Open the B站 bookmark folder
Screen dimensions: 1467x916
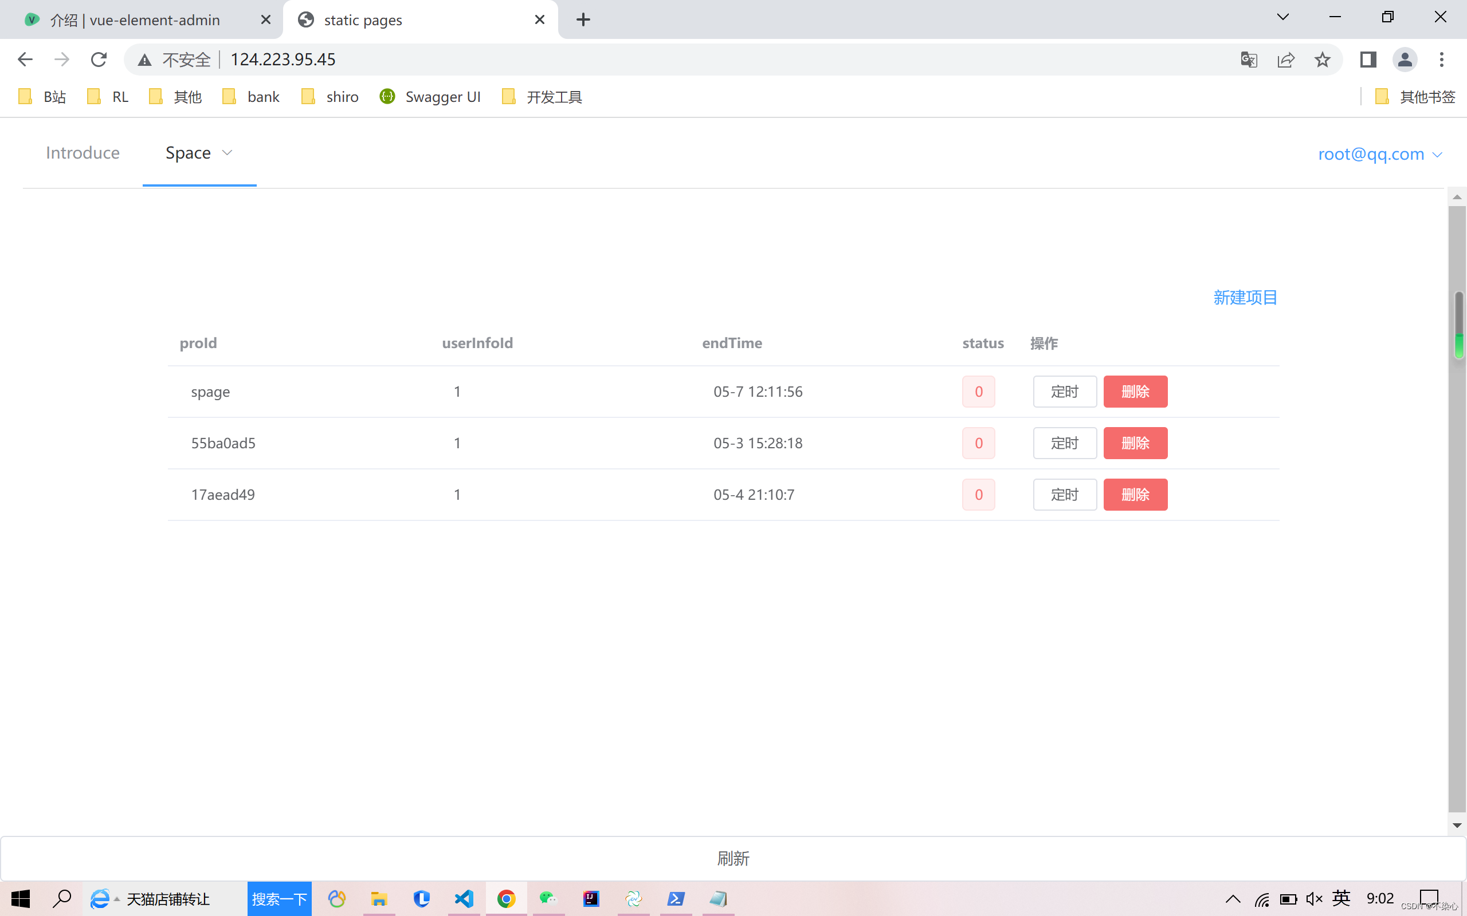click(42, 97)
